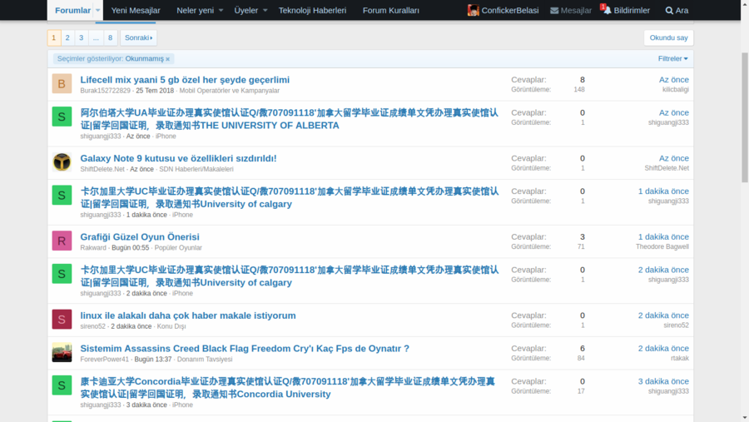Screen dimensions: 749x422
Task: Click last poster Theodore Bagwell
Action: (x=662, y=246)
